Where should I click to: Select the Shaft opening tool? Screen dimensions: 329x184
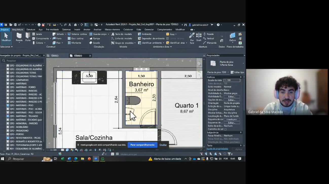tap(199, 37)
